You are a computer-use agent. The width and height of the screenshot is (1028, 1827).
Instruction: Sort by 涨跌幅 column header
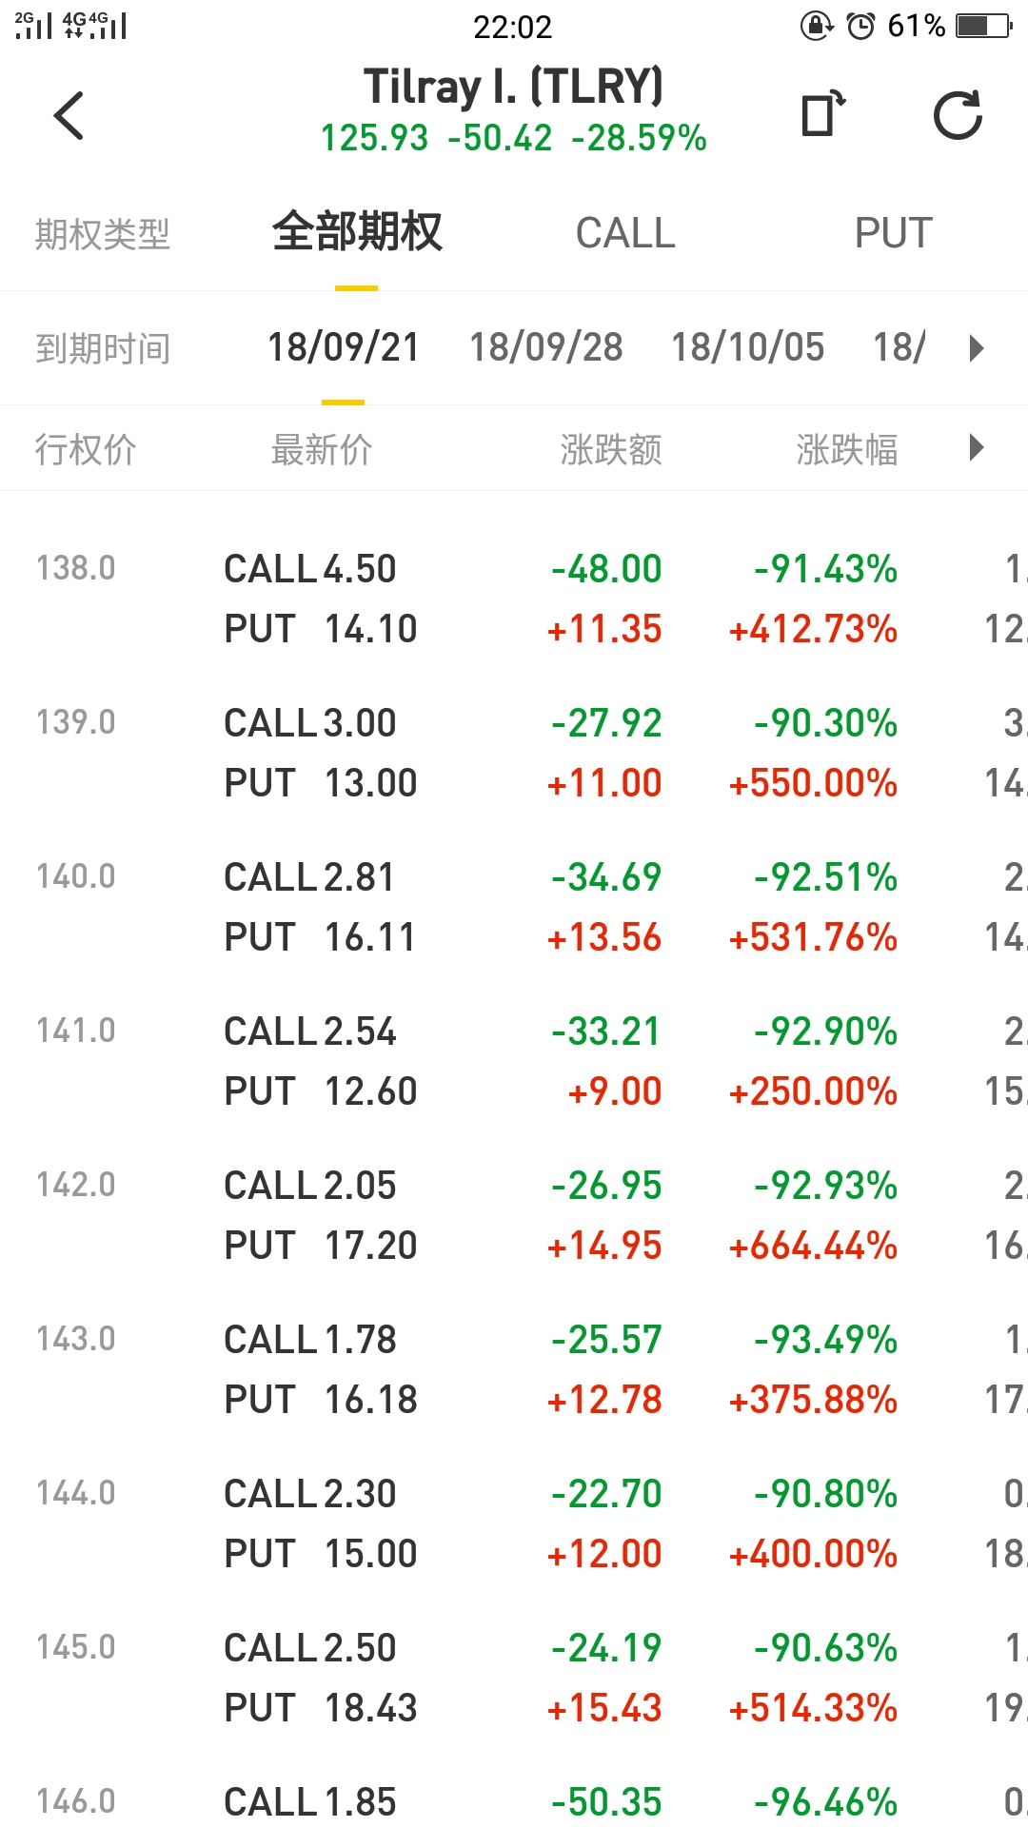(847, 449)
